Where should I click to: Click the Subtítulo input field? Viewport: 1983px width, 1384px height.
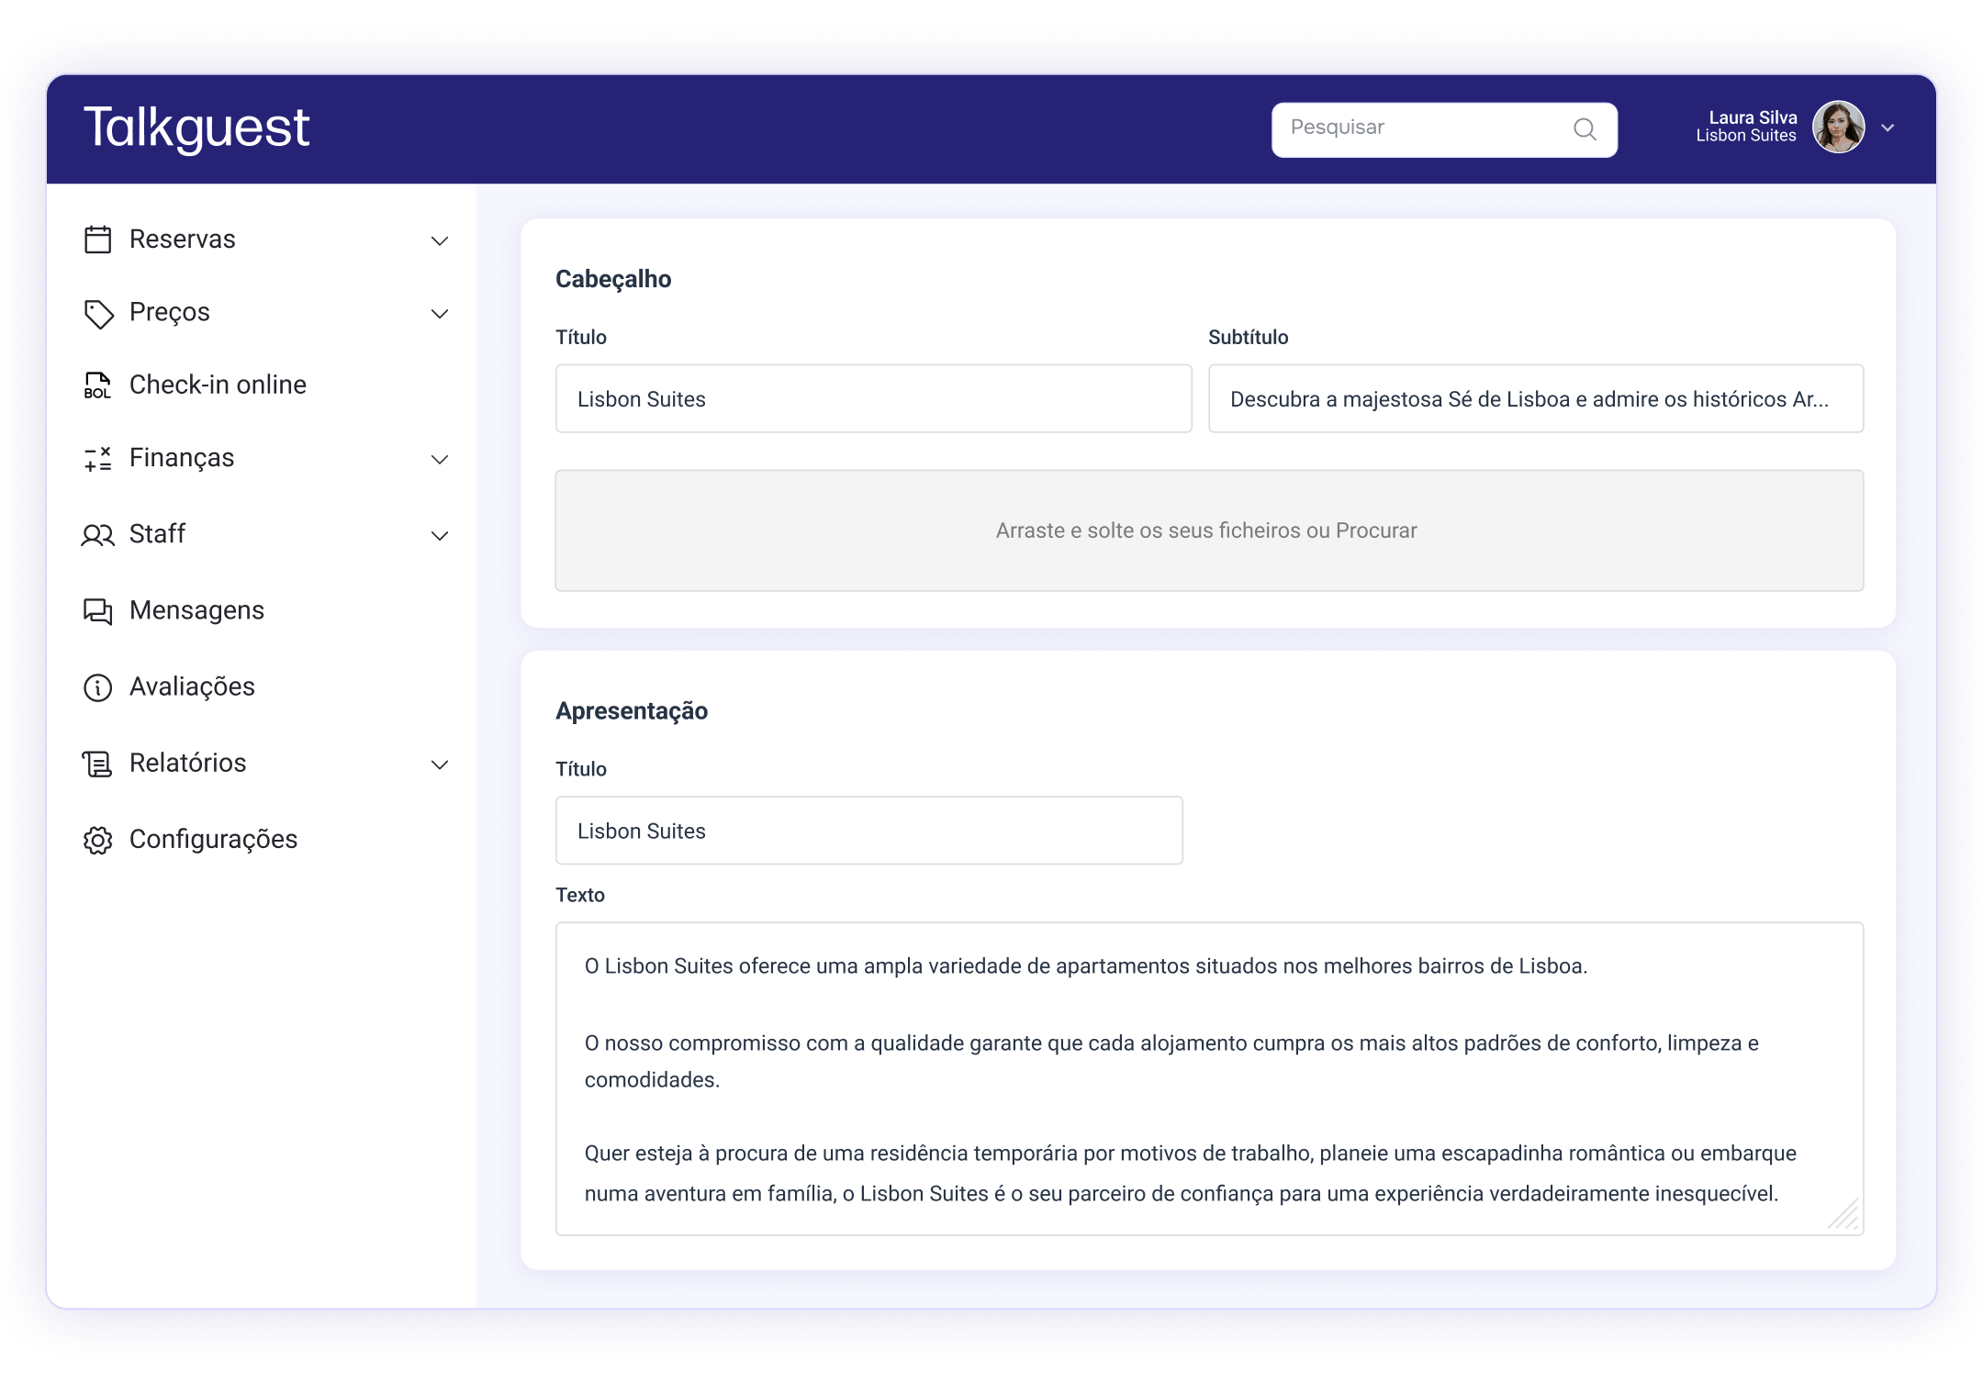[x=1535, y=399]
